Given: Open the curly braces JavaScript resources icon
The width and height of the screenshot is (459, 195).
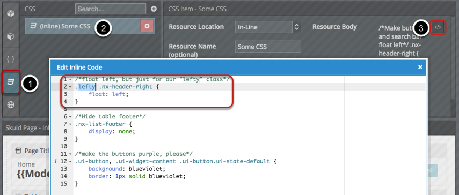Looking at the screenshot, I should point(11,59).
